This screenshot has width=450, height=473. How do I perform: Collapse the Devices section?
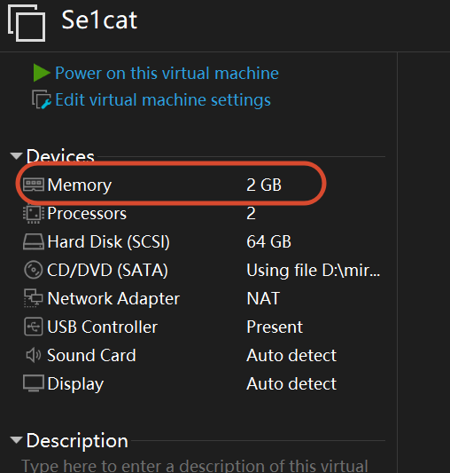[16, 155]
